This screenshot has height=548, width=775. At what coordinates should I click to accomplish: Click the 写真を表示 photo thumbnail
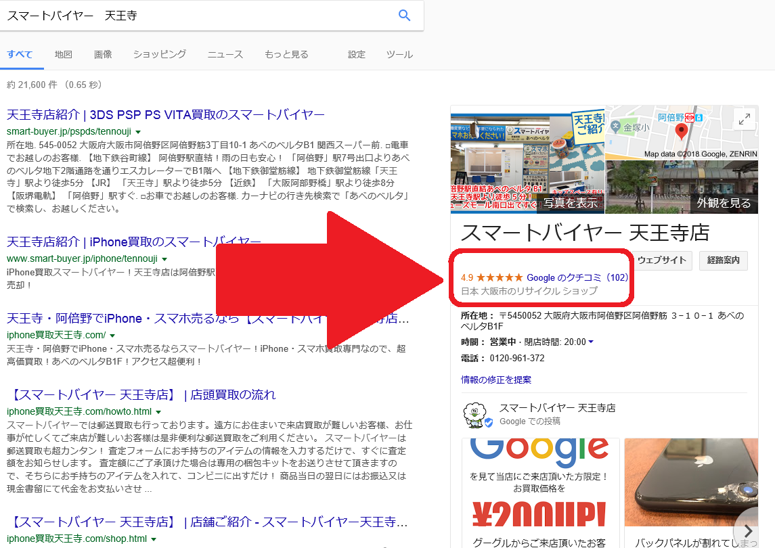click(x=527, y=160)
